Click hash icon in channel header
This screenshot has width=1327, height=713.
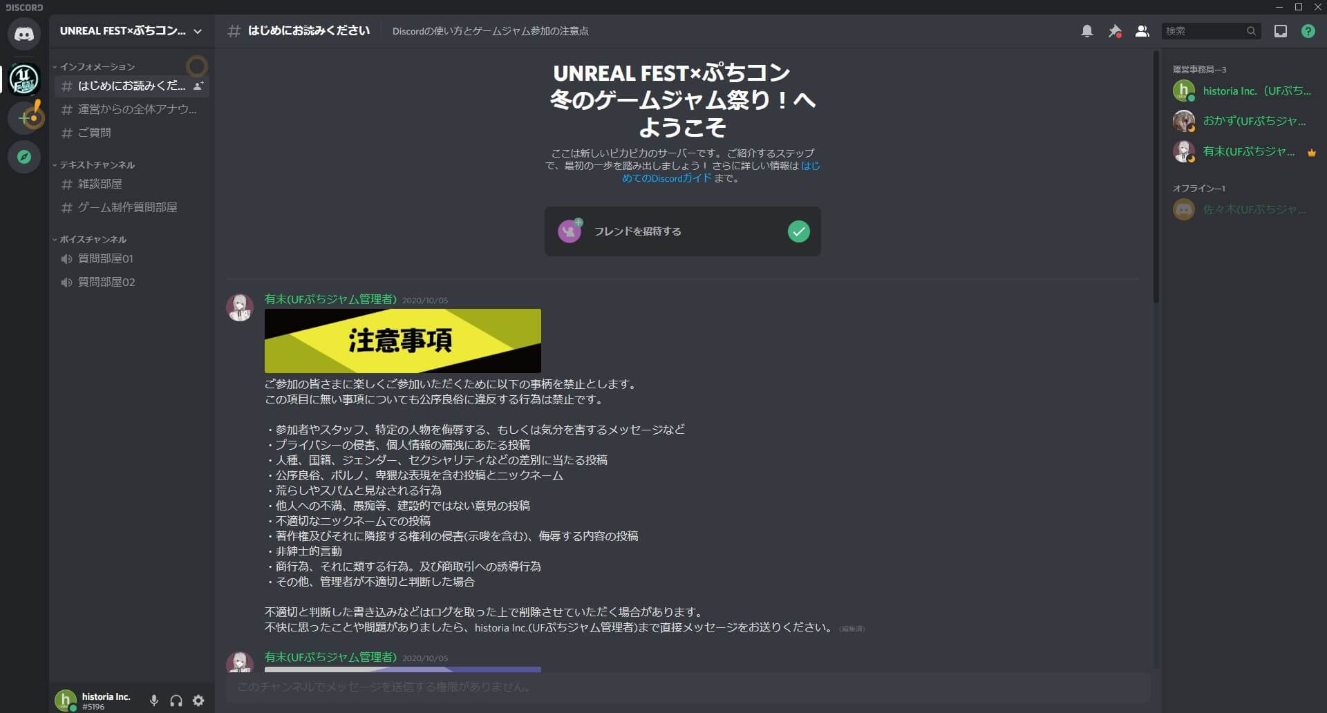234,31
